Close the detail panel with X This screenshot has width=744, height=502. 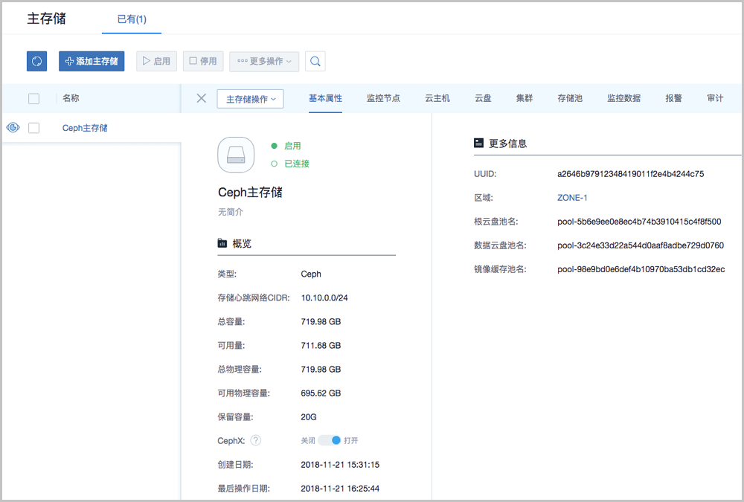(x=201, y=98)
